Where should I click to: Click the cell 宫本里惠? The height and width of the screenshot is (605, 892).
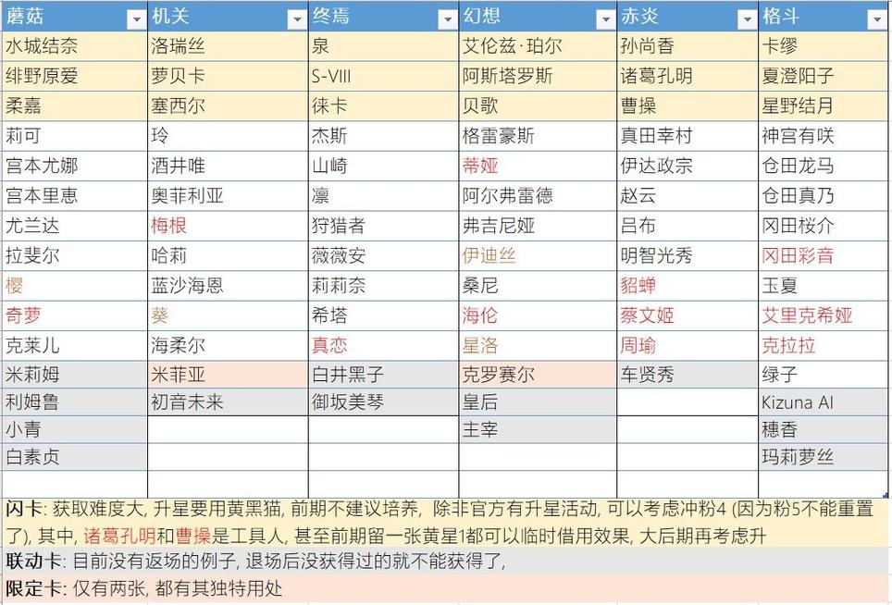pos(75,196)
